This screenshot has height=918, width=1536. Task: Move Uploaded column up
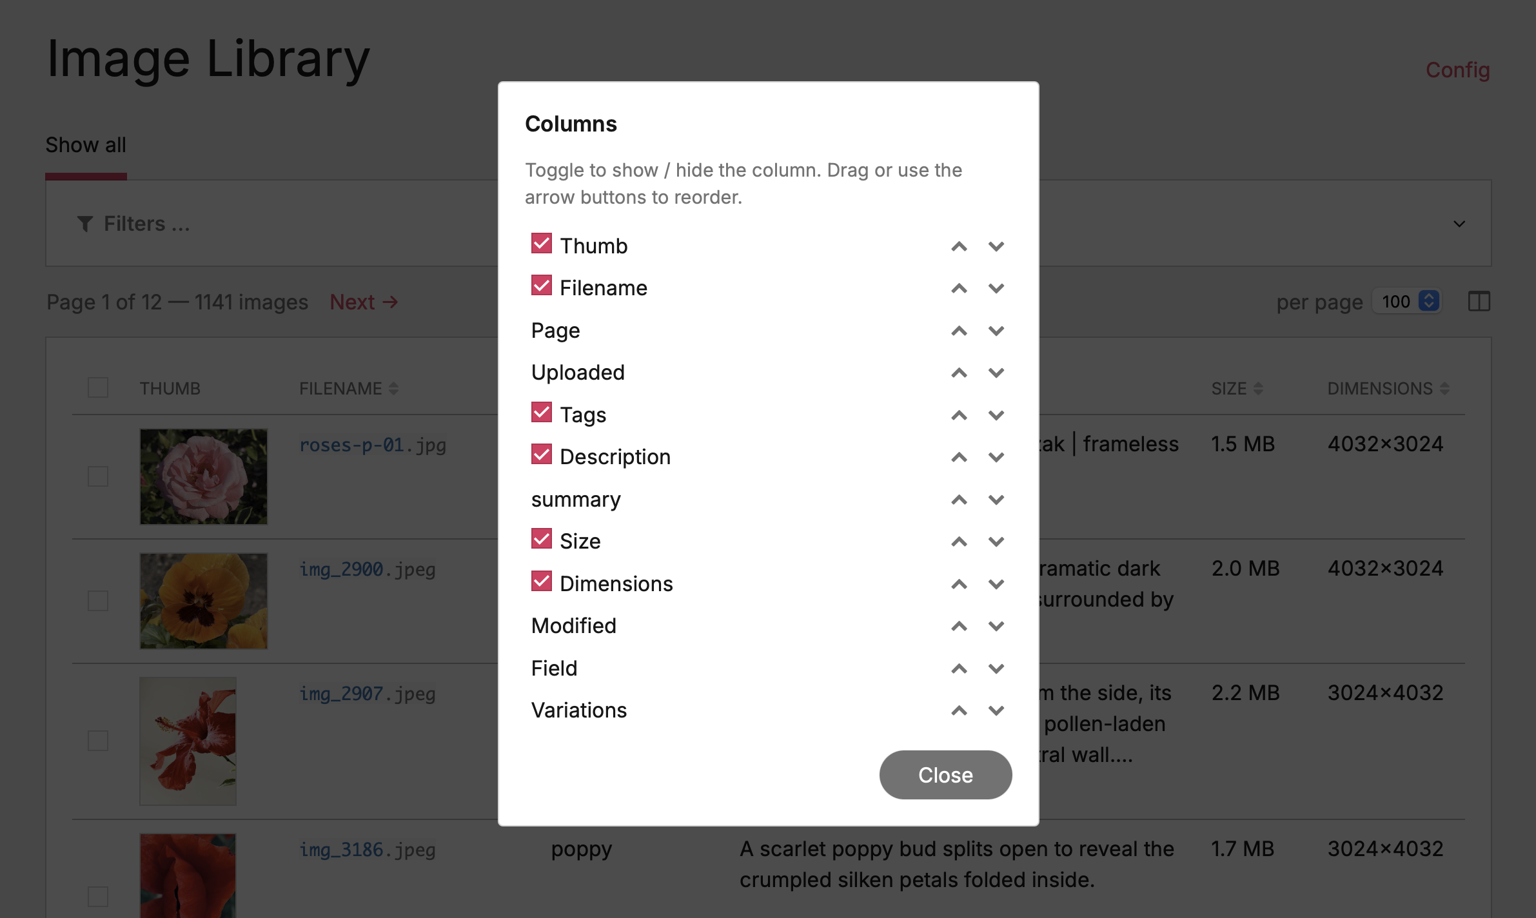(x=959, y=373)
